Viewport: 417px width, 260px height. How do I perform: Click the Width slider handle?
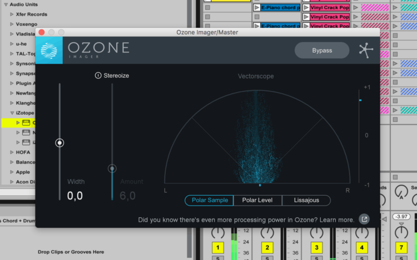59,143
